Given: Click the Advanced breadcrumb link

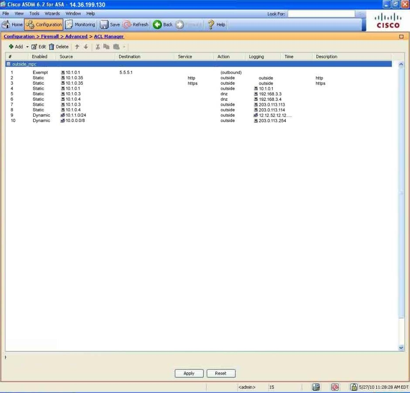Looking at the screenshot, I should (x=76, y=36).
